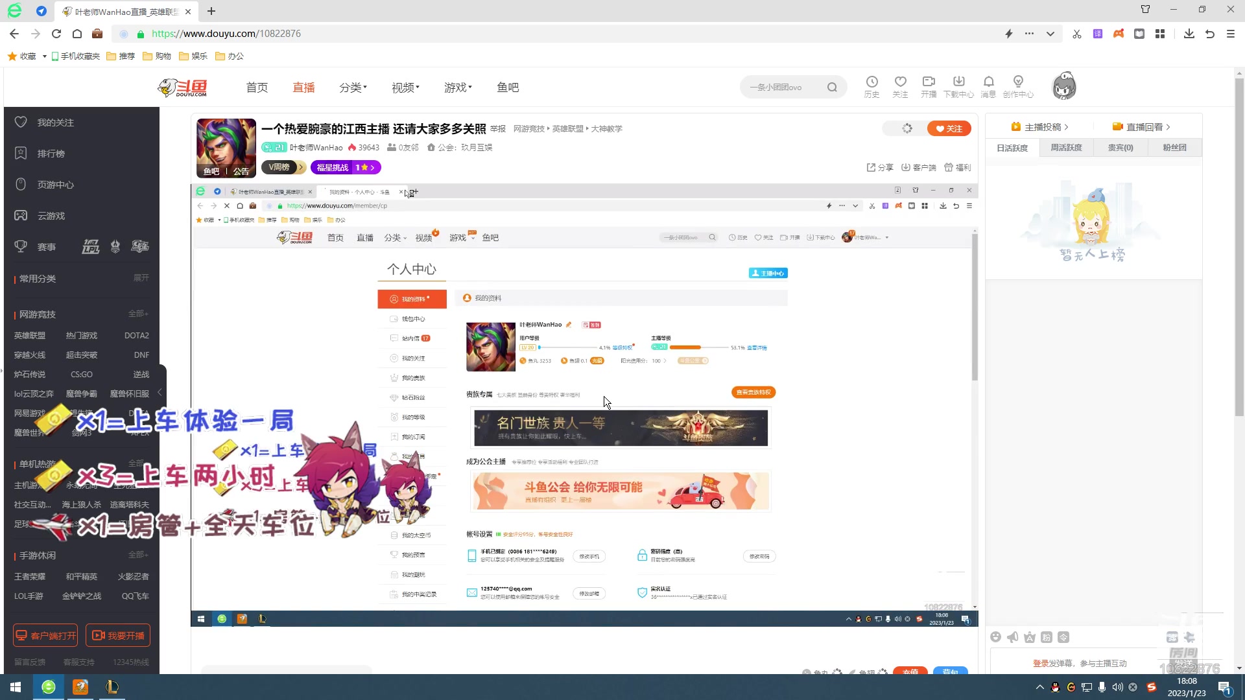Open the browser hamburger menu icon

[x=1230, y=34]
